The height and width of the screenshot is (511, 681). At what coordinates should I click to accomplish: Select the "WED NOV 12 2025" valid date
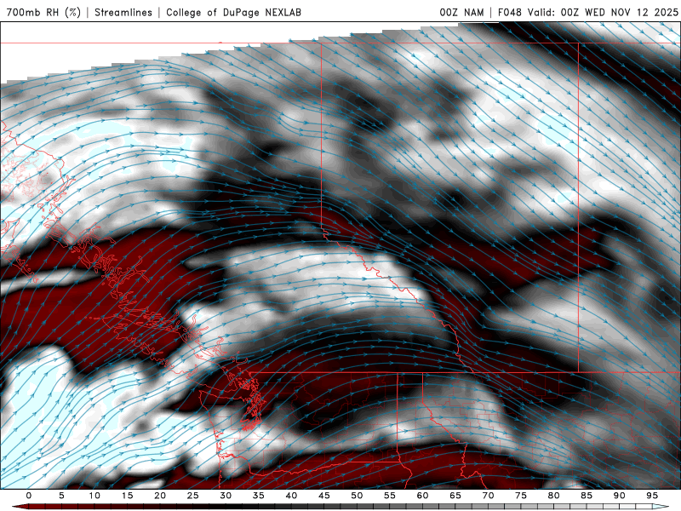pyautogui.click(x=631, y=12)
